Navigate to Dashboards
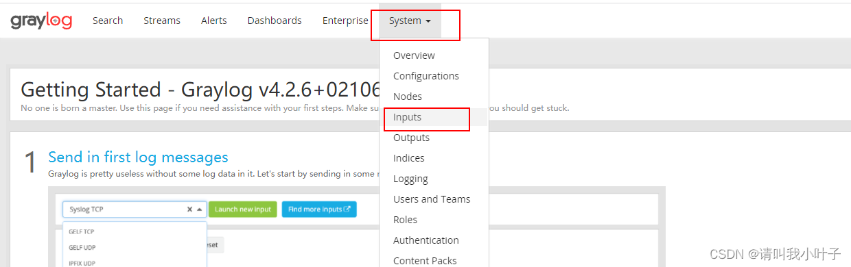 point(275,21)
